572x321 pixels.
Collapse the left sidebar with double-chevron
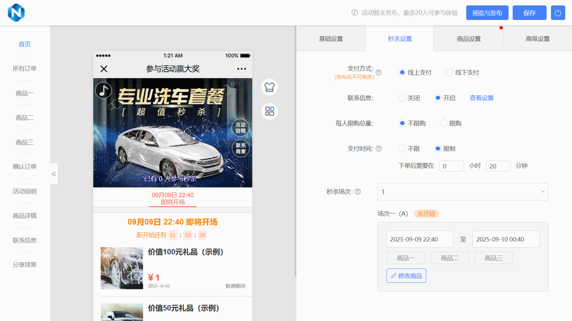(x=54, y=174)
